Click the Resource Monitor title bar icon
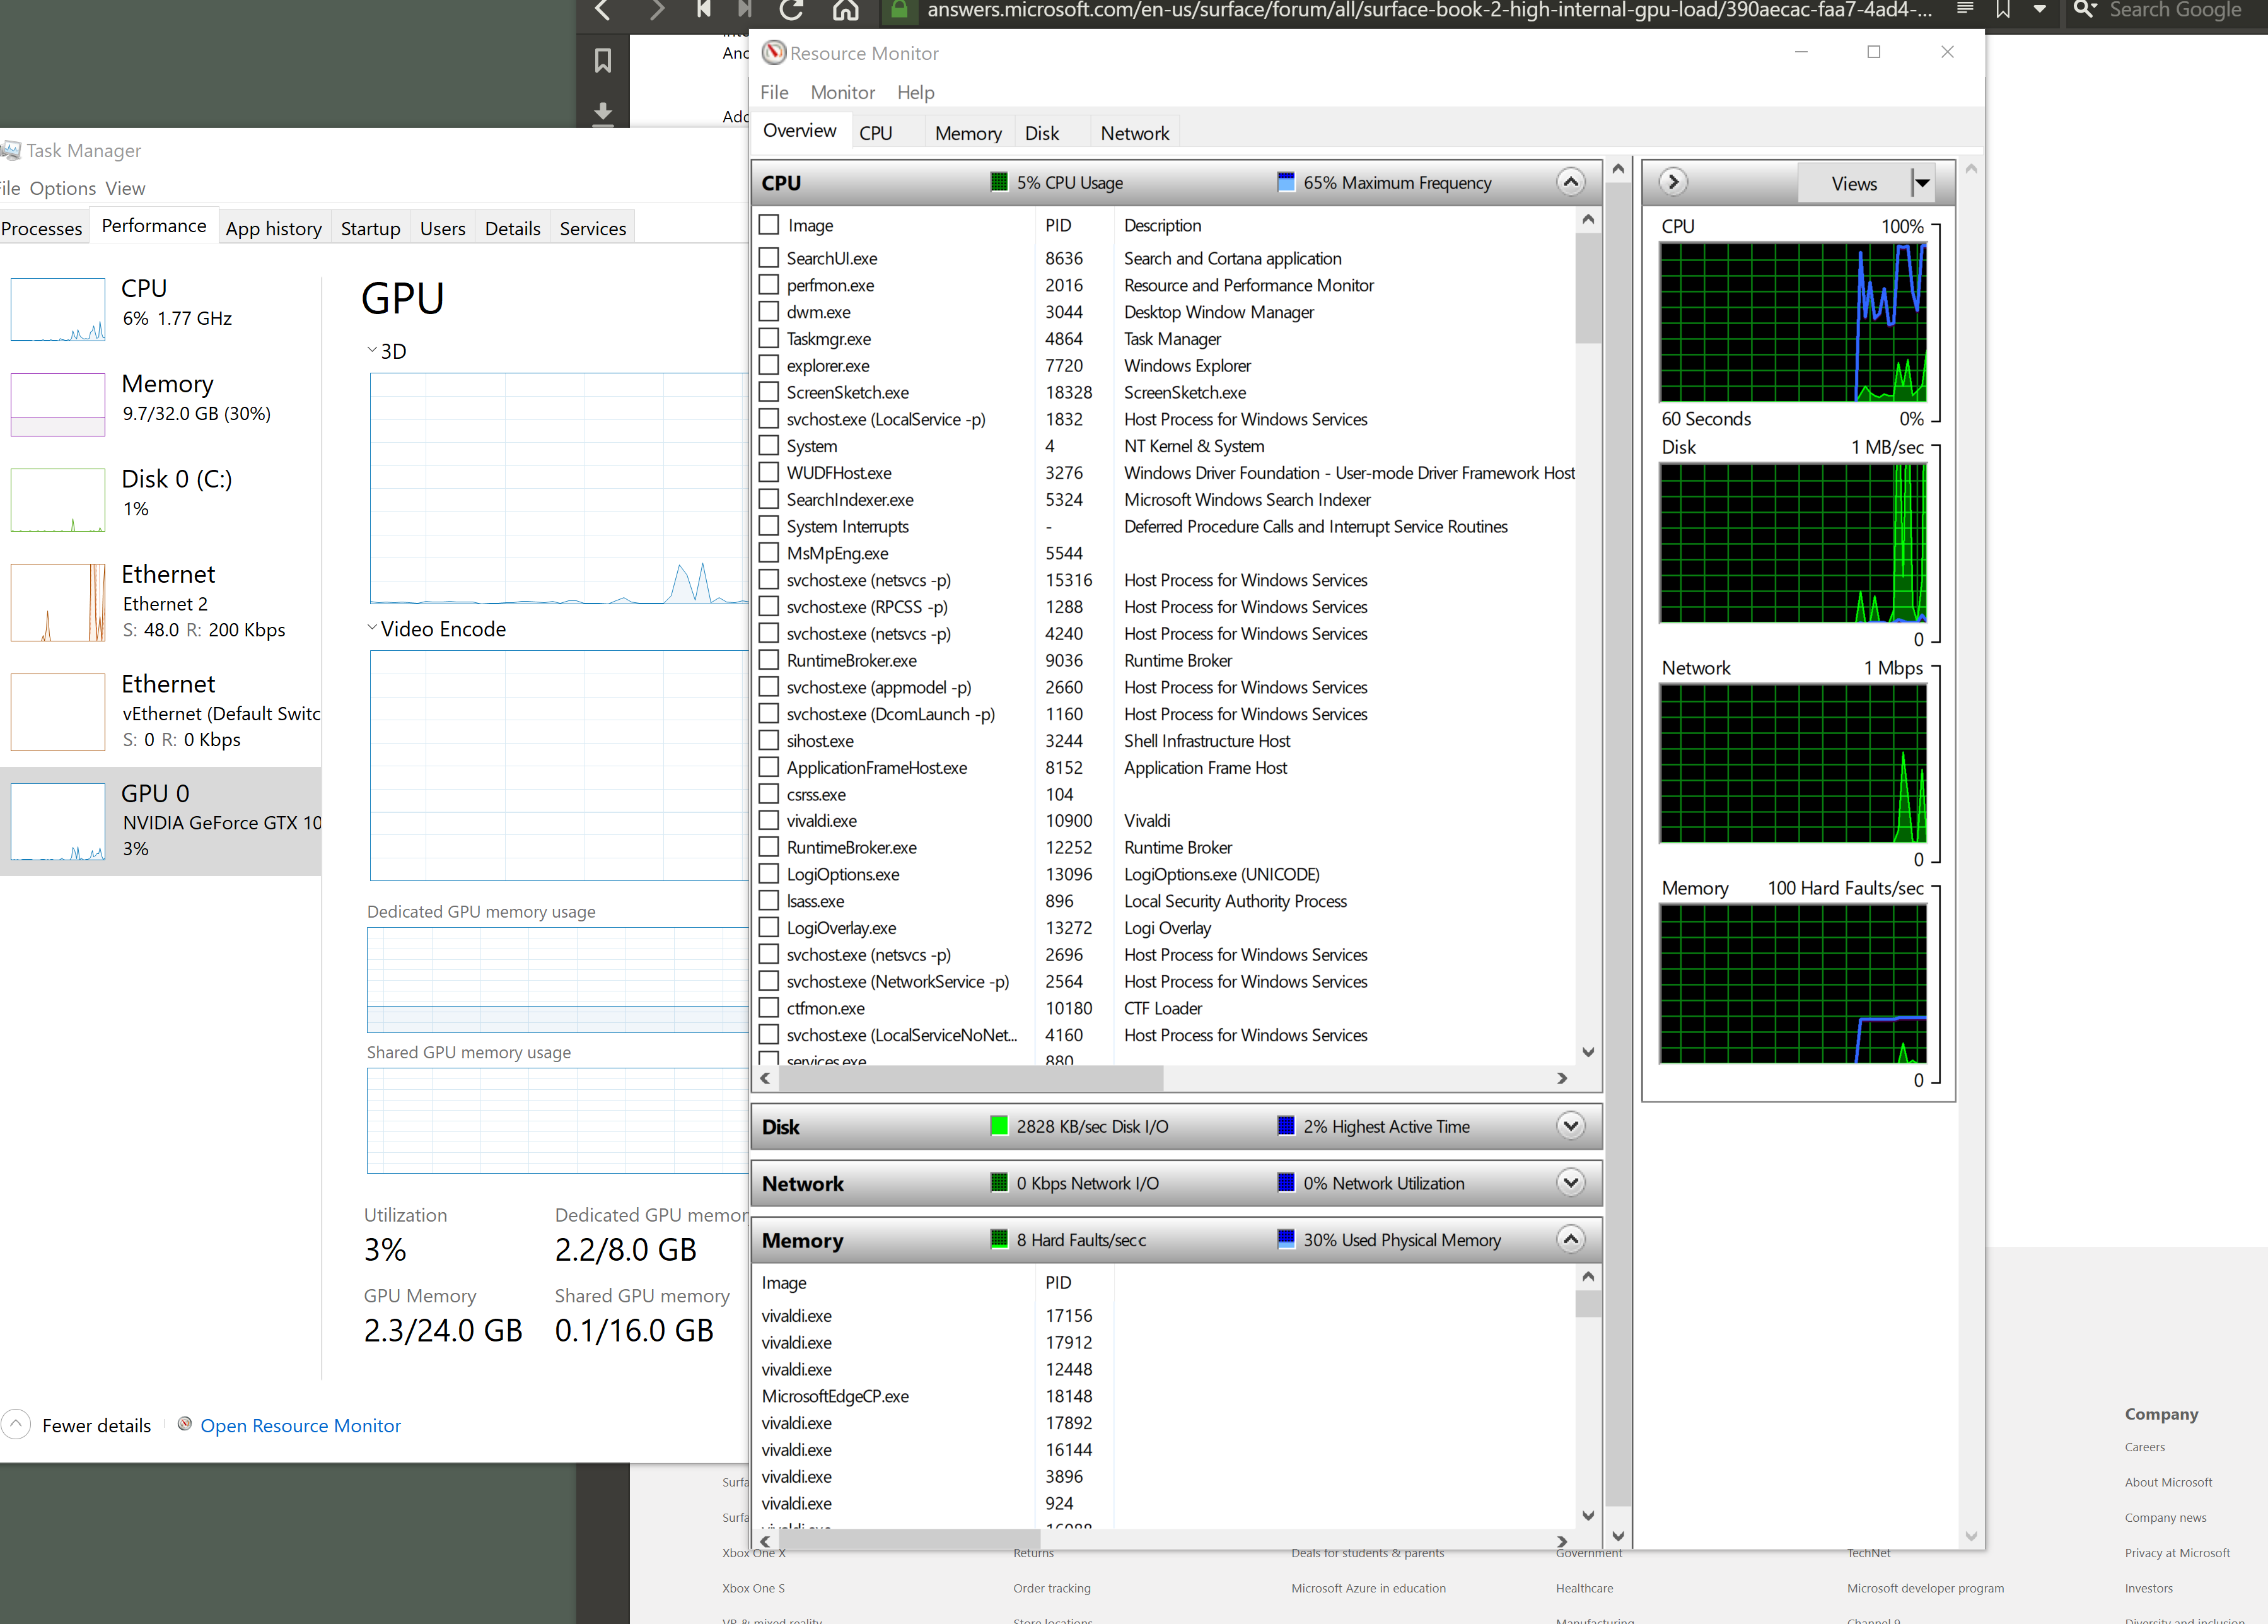The height and width of the screenshot is (1624, 2268). [x=774, y=53]
